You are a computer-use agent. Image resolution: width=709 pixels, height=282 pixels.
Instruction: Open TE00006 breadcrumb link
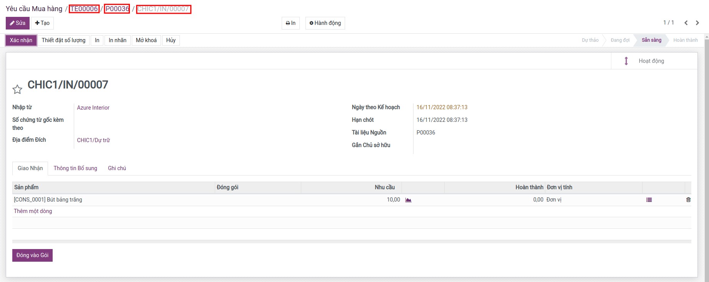tap(84, 9)
